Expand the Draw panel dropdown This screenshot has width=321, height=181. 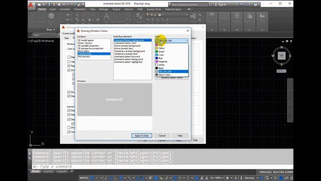(51, 30)
